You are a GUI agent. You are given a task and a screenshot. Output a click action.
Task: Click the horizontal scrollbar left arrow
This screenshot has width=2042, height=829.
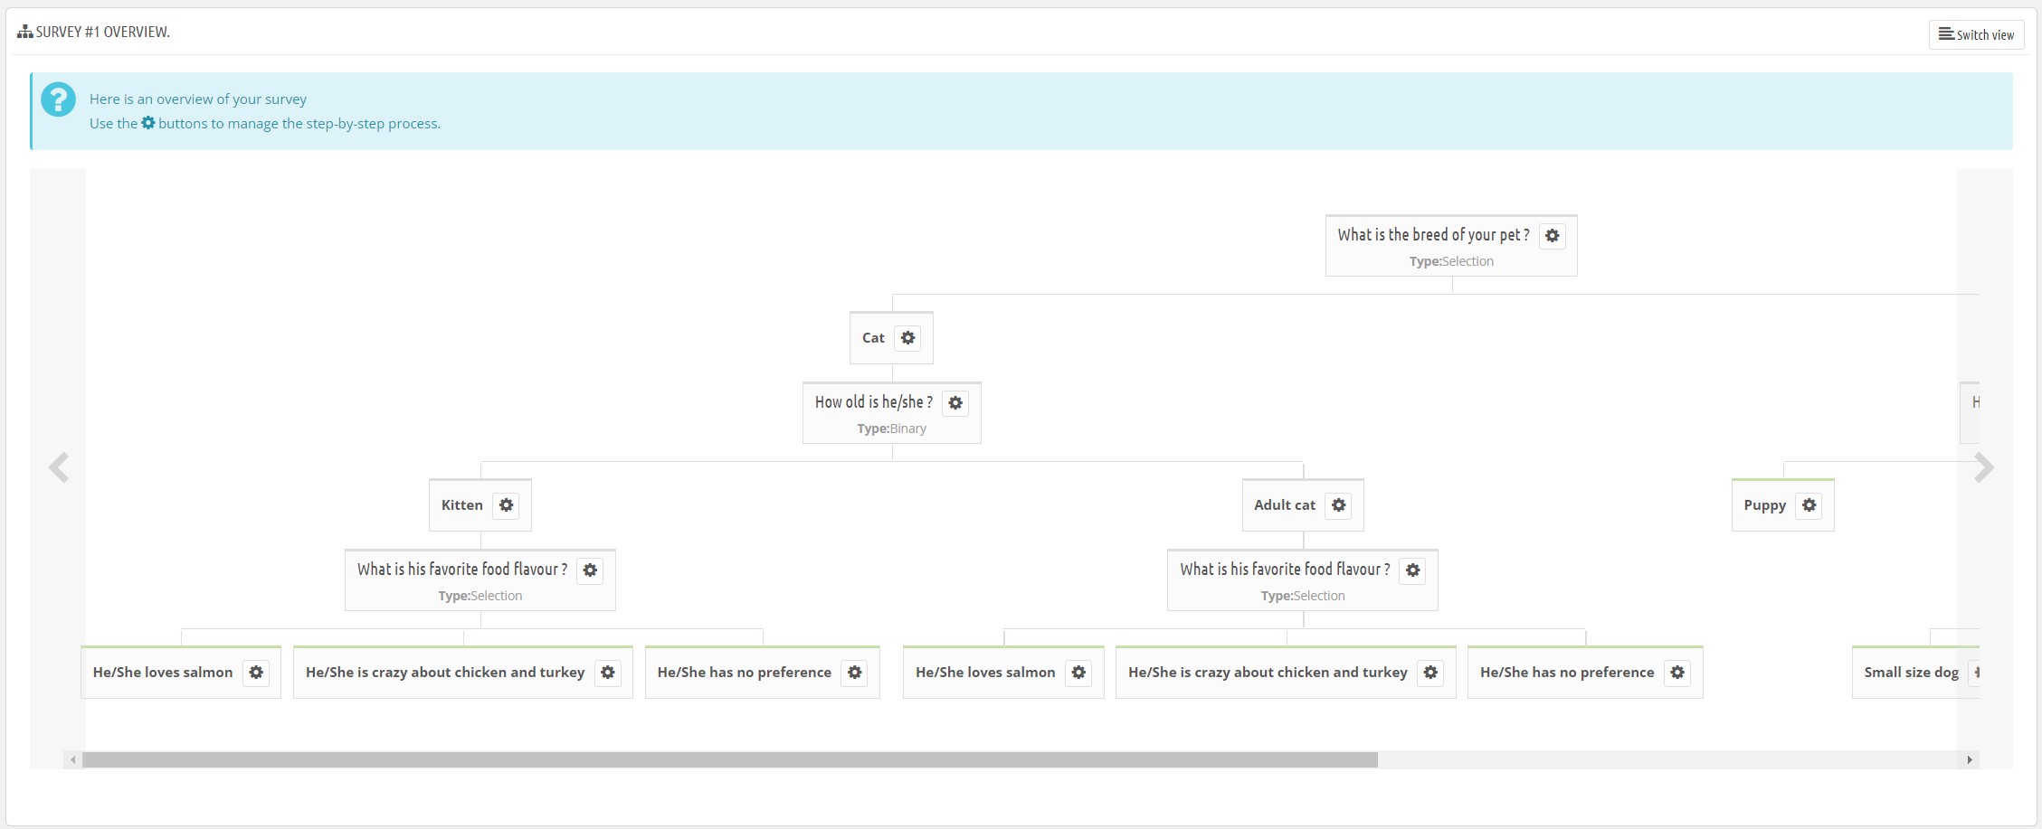[73, 760]
